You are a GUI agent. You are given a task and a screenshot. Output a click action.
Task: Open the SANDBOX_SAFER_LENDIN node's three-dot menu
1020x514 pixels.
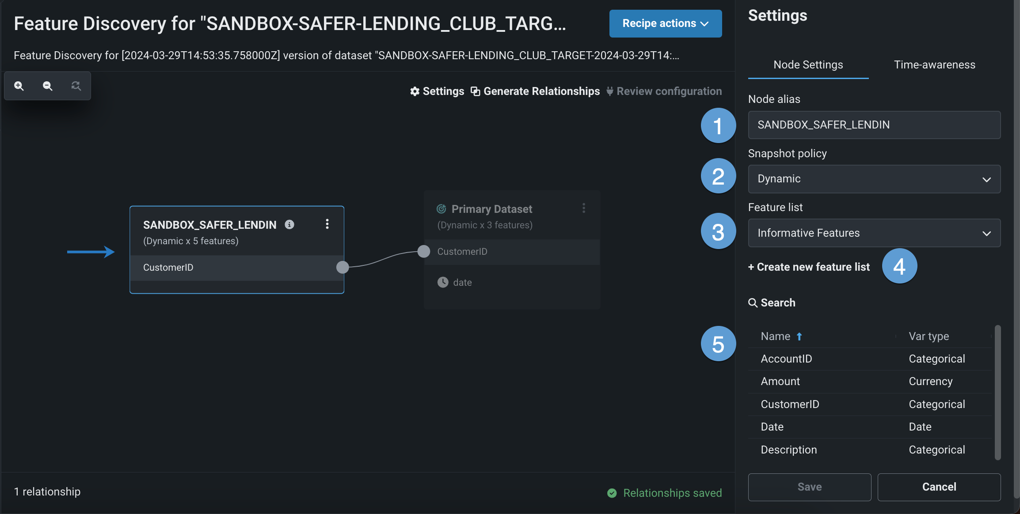pos(327,224)
